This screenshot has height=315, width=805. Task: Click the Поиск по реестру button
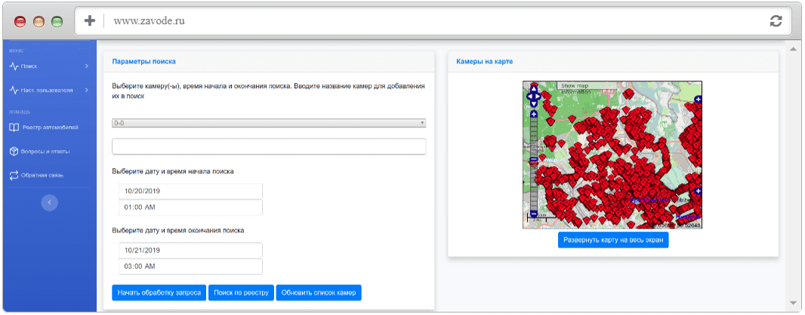pos(242,293)
